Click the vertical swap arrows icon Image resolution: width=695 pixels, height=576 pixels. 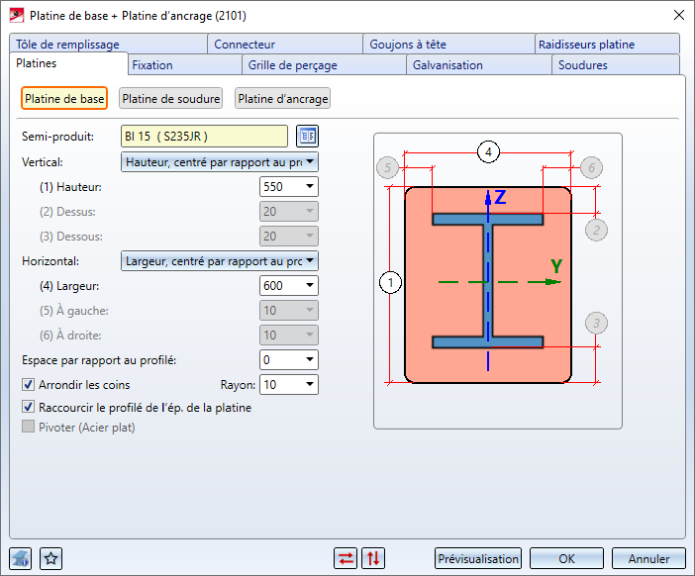click(x=373, y=558)
